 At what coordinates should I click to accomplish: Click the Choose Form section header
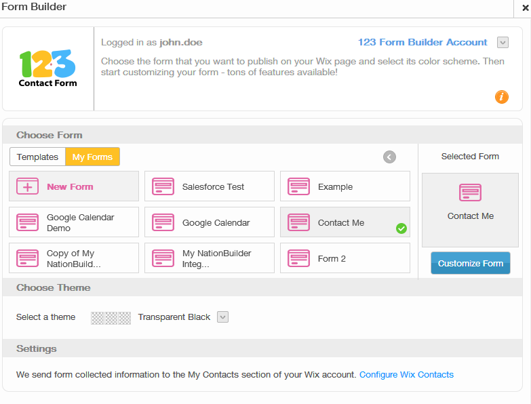[x=262, y=135]
